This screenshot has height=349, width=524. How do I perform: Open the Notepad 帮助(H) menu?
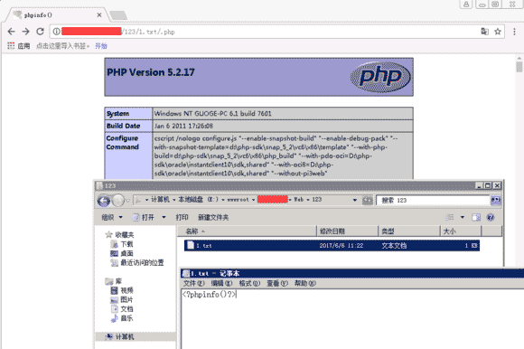point(304,284)
